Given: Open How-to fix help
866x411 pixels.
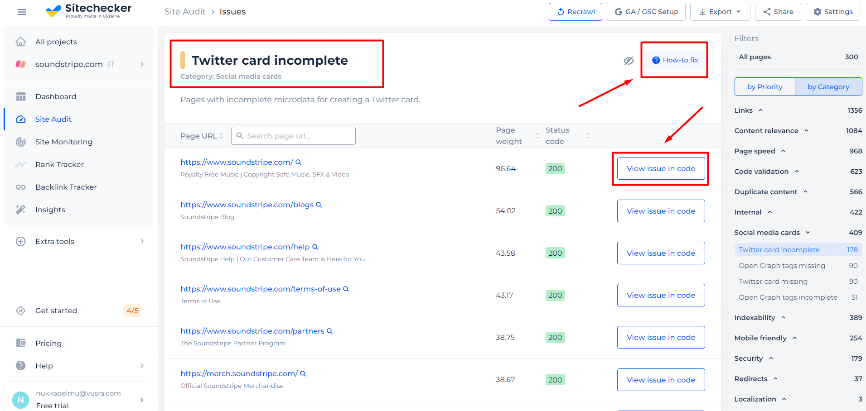Looking at the screenshot, I should pyautogui.click(x=675, y=60).
